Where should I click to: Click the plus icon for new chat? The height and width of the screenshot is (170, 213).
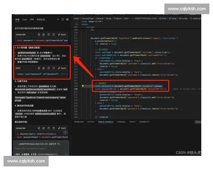(x=58, y=19)
